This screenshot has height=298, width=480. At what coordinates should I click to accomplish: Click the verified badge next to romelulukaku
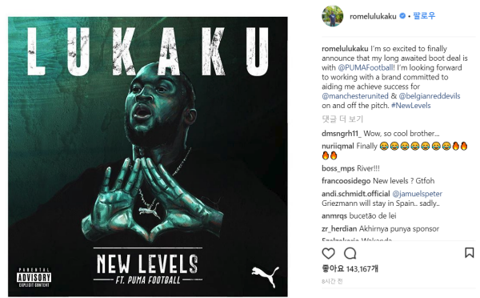pos(402,16)
